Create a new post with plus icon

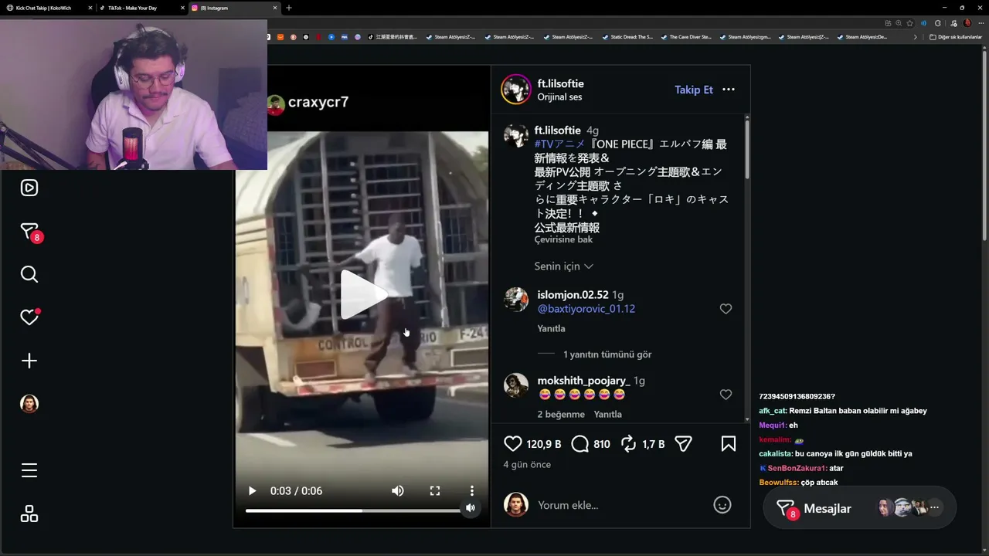(x=29, y=361)
